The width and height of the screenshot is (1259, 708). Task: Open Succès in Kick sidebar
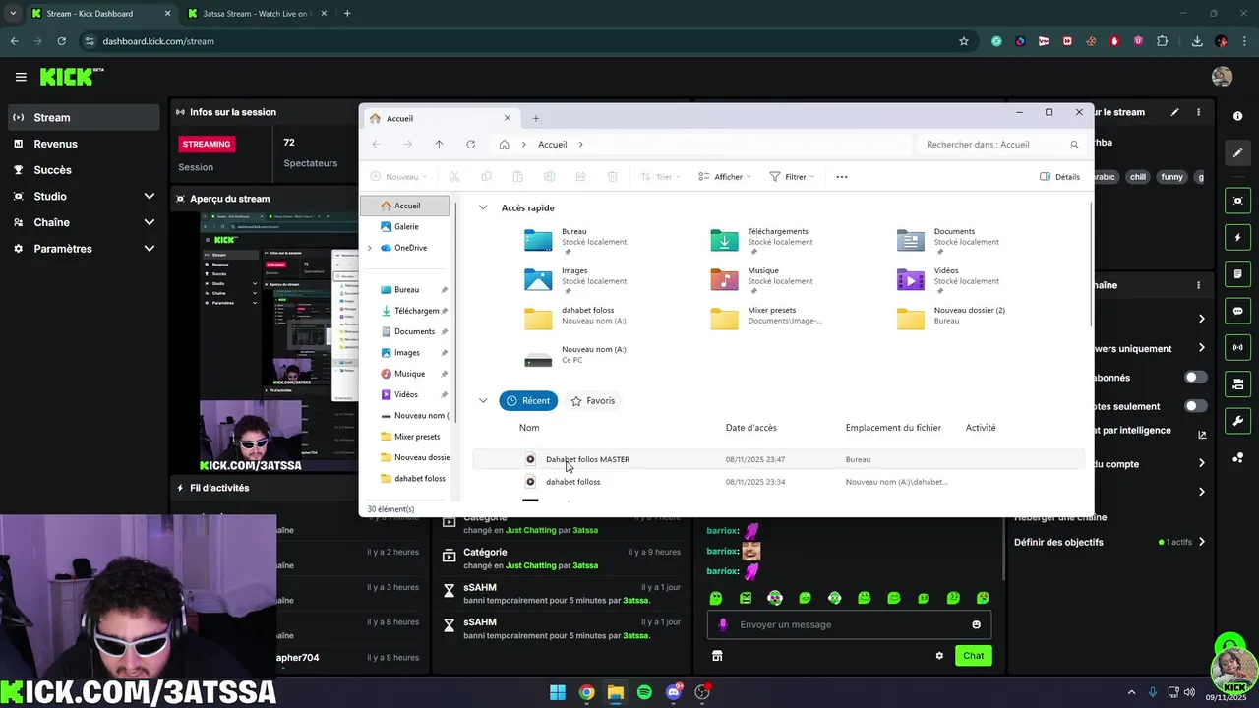52,170
